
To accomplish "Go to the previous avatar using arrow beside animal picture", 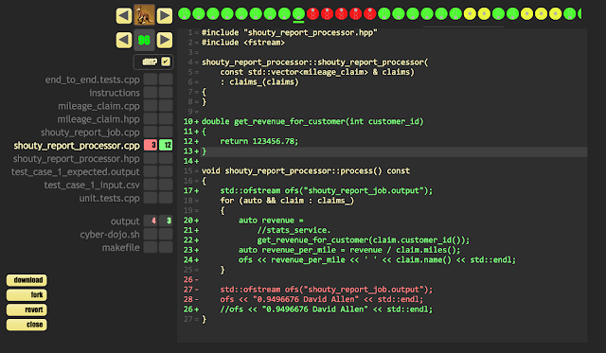I will (x=124, y=16).
